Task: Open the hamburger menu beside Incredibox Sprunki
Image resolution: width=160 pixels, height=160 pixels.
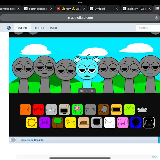Action: 13,140
